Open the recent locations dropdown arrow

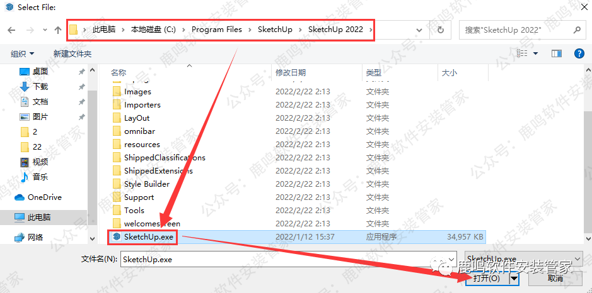tap(45, 30)
